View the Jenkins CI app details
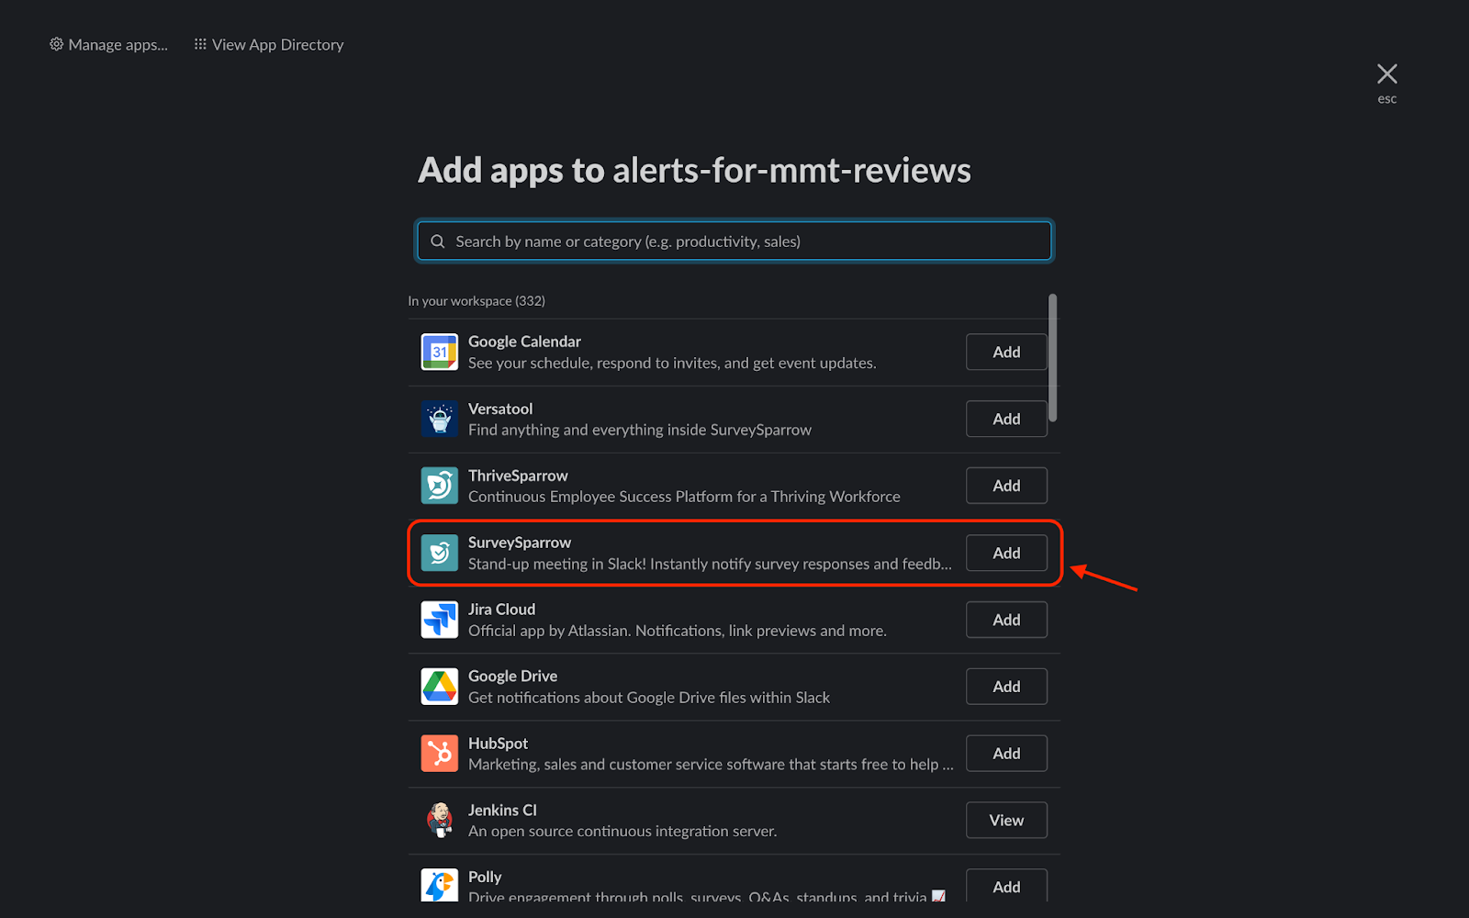The height and width of the screenshot is (918, 1469). point(1006,820)
